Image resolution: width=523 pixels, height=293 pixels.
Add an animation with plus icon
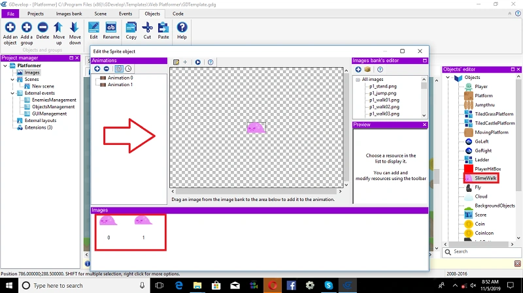click(x=97, y=69)
